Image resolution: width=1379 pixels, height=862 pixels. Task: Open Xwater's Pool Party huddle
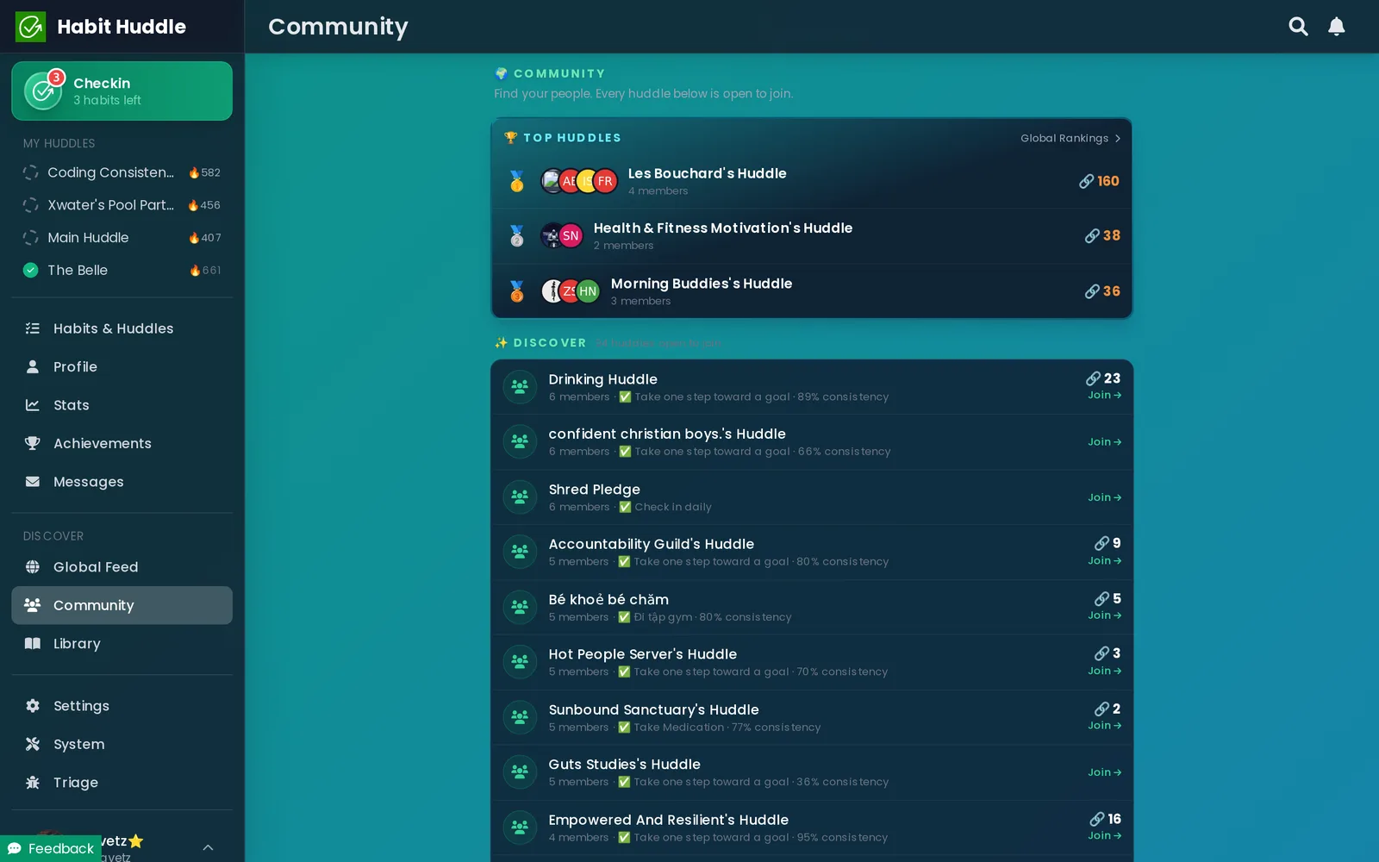point(122,205)
